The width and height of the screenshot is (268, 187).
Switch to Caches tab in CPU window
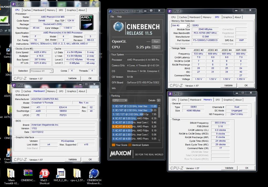(x=27, y=10)
